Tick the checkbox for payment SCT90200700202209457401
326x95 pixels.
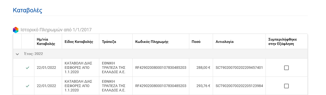[286, 68]
